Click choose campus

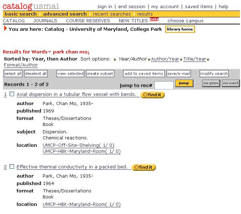(186, 21)
